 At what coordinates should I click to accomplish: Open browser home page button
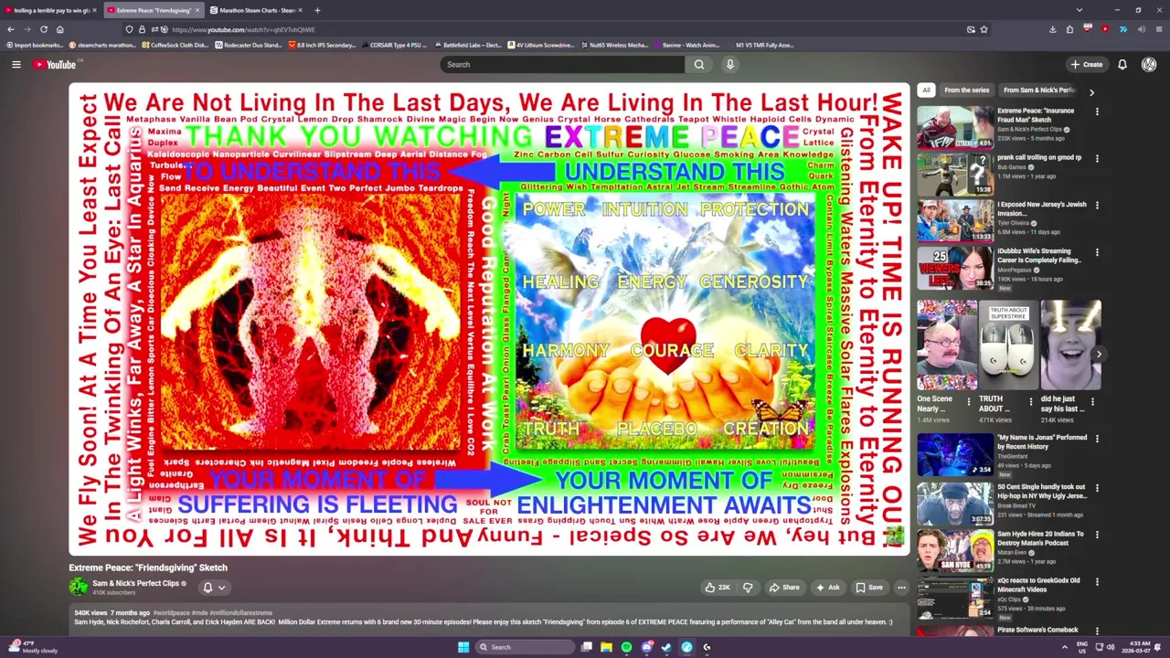(x=60, y=29)
